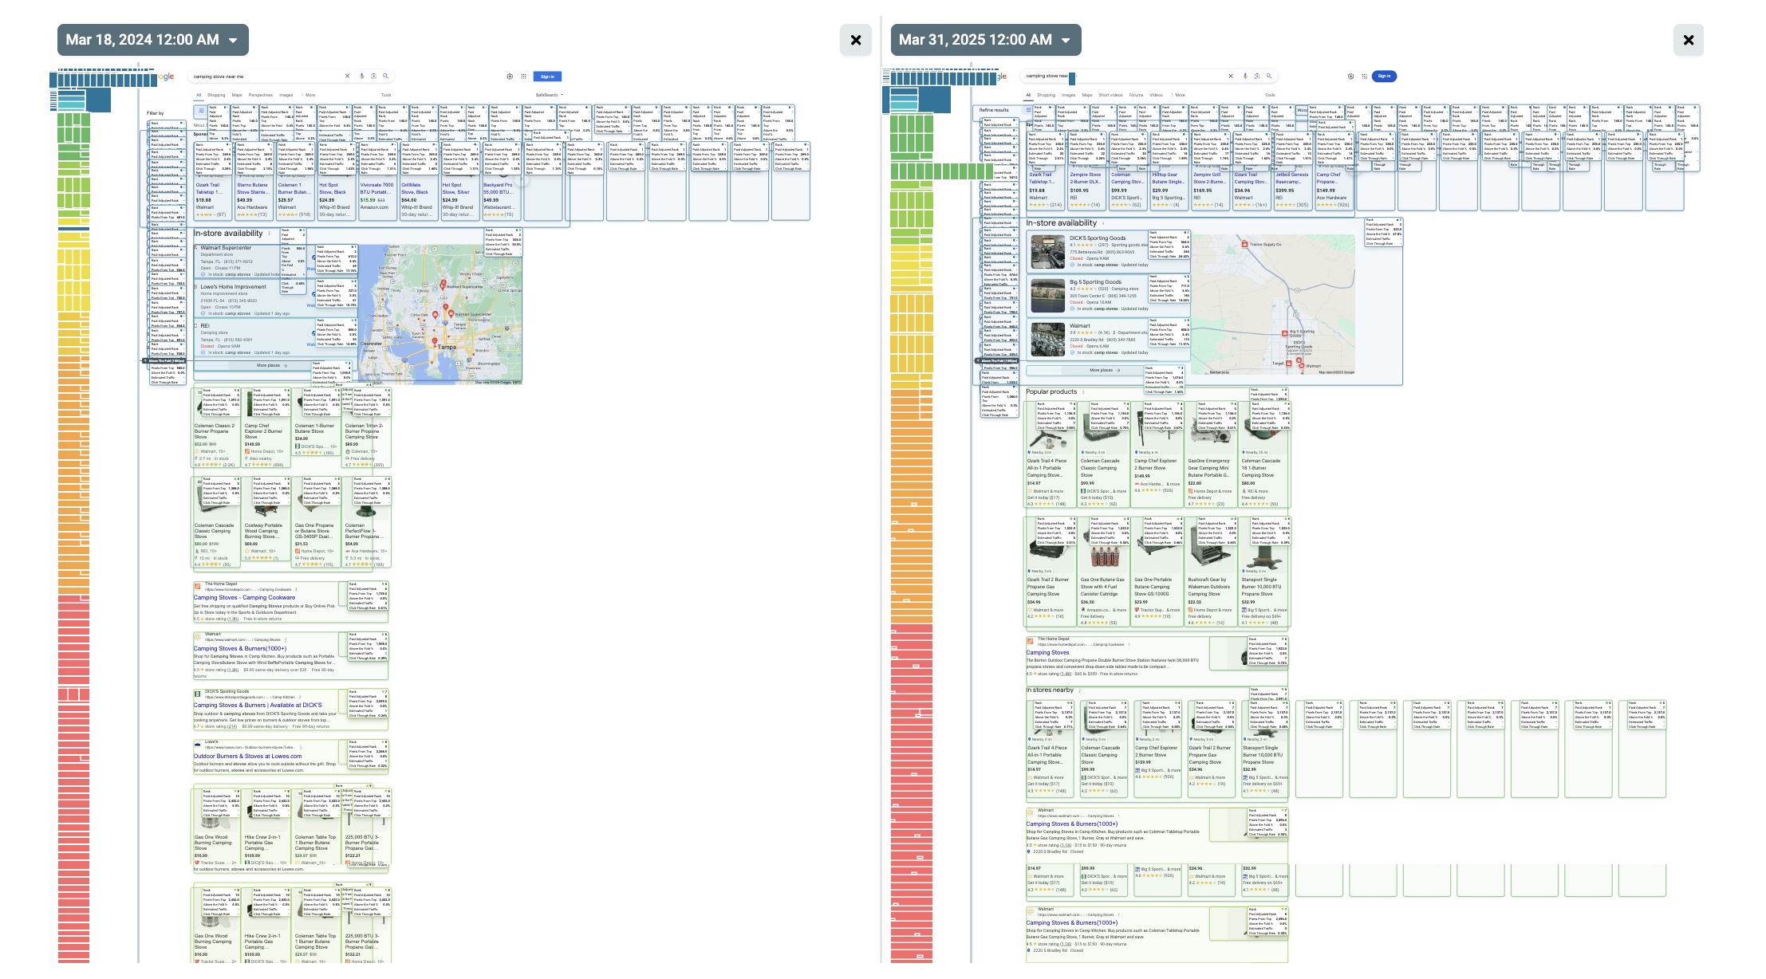Click the magnifier search icon in the 2024 snapshot

[385, 77]
